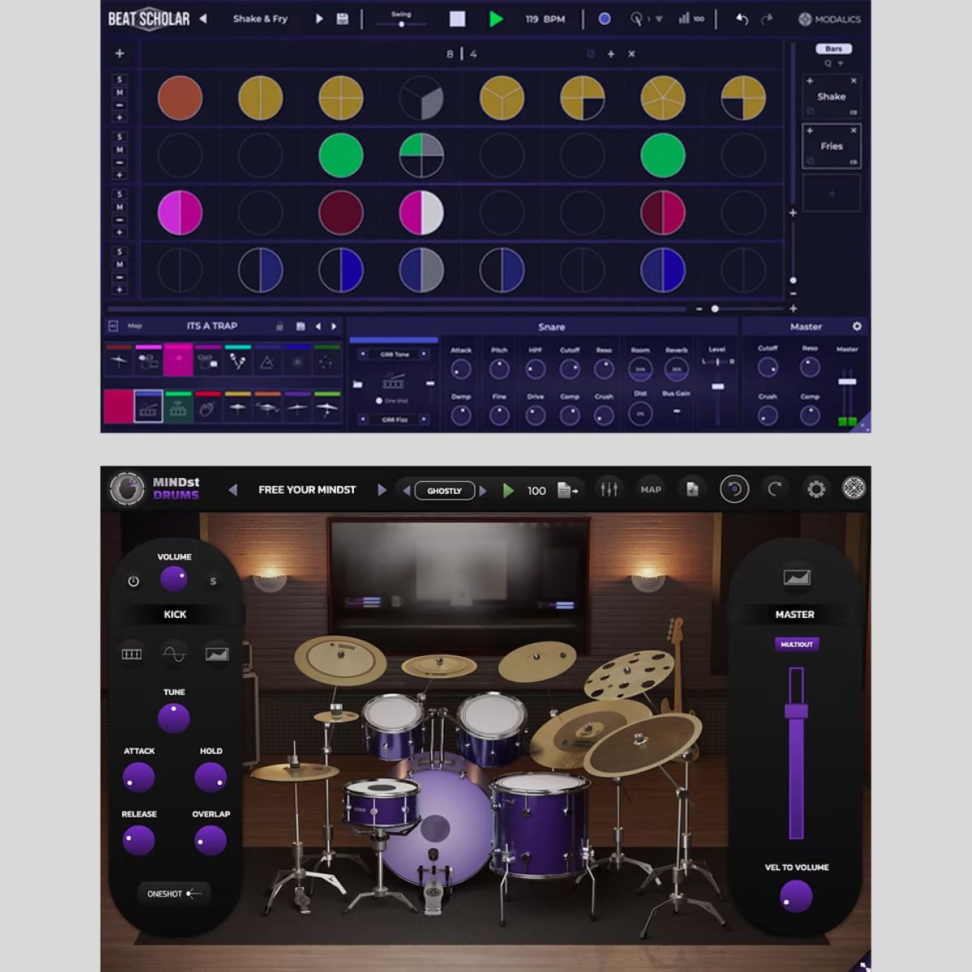Open the Kick pad grid icon
This screenshot has height=972, width=972.
coord(131,654)
